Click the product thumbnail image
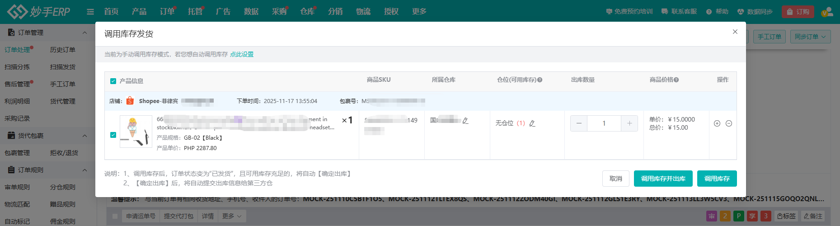The image size is (840, 226). [x=136, y=132]
